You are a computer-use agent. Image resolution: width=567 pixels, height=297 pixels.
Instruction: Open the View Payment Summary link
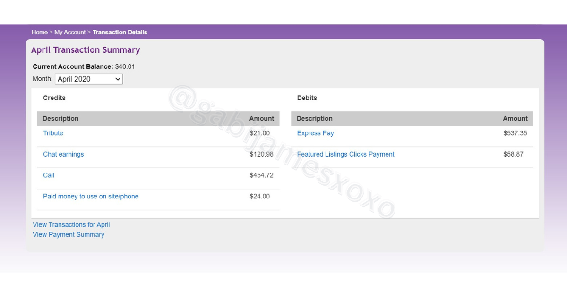[x=69, y=234]
